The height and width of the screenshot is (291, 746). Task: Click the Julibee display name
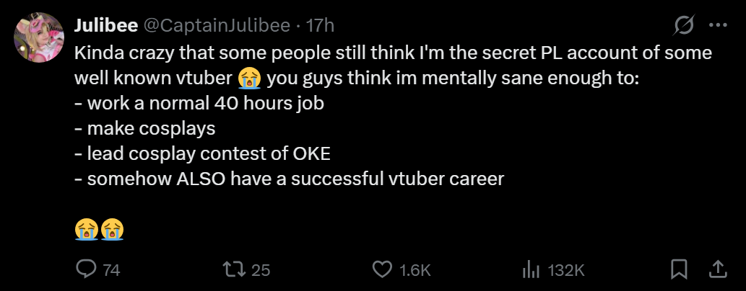[x=105, y=25]
